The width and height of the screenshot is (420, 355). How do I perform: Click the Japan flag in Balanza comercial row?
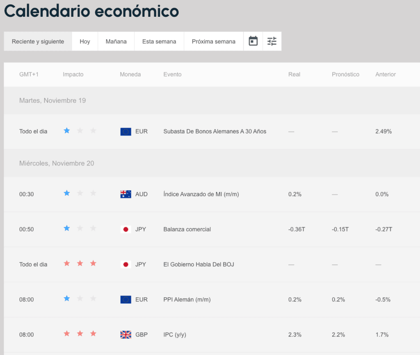click(x=126, y=229)
